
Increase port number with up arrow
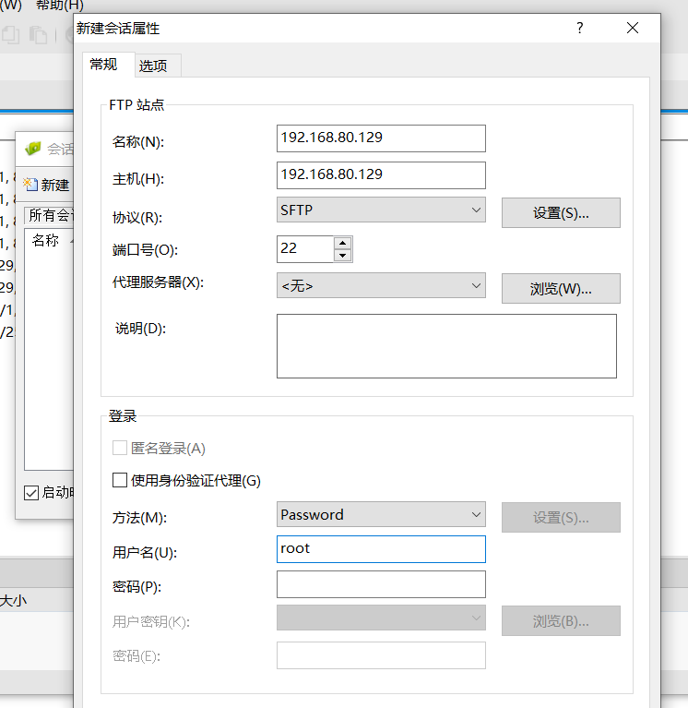[x=343, y=243]
